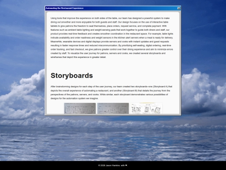Open the second storyboard sketch thumbnail

[x=113, y=108]
